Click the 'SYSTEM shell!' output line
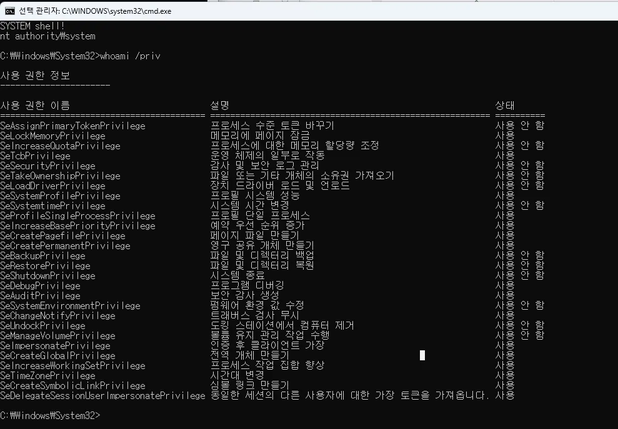The width and height of the screenshot is (618, 429). click(32, 26)
